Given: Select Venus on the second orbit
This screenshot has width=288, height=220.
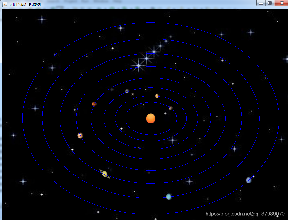Looking at the screenshot, I should [x=157, y=96].
